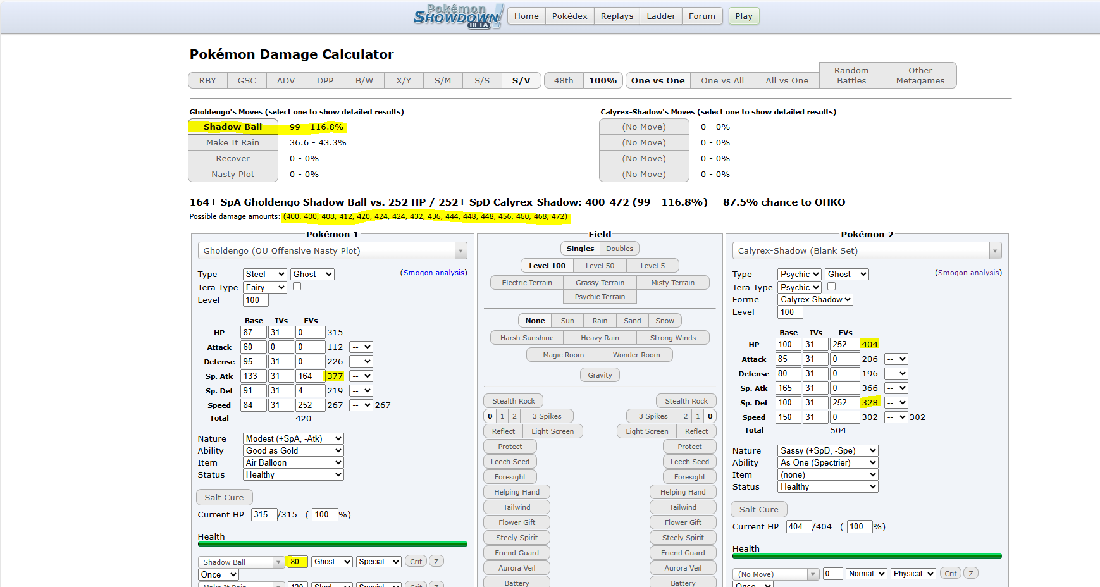
Task: Click the Pokémon Showdown logo
Action: coord(459,16)
